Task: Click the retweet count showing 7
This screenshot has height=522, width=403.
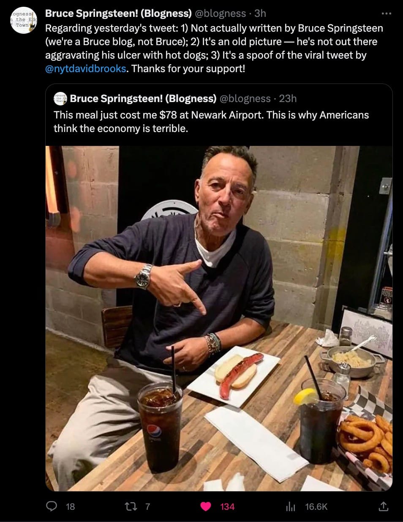Action: coord(147,506)
